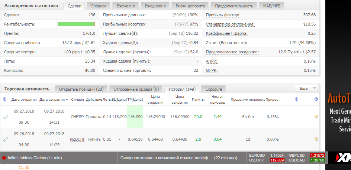The image size is (351, 170).
Task: Open the Ежечасно statistics tab
Action: [126, 6]
